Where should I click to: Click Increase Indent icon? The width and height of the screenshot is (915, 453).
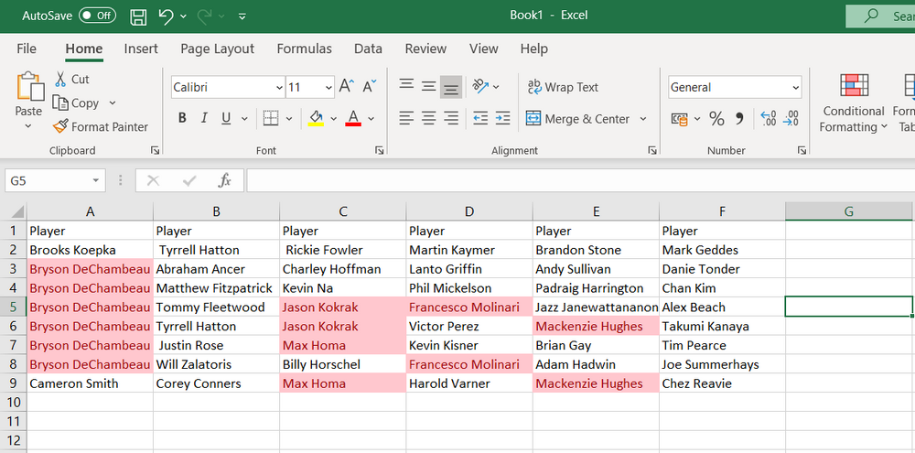(x=502, y=118)
